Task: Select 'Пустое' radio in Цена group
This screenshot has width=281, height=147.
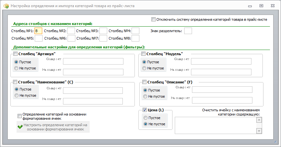Action: tap(146, 118)
